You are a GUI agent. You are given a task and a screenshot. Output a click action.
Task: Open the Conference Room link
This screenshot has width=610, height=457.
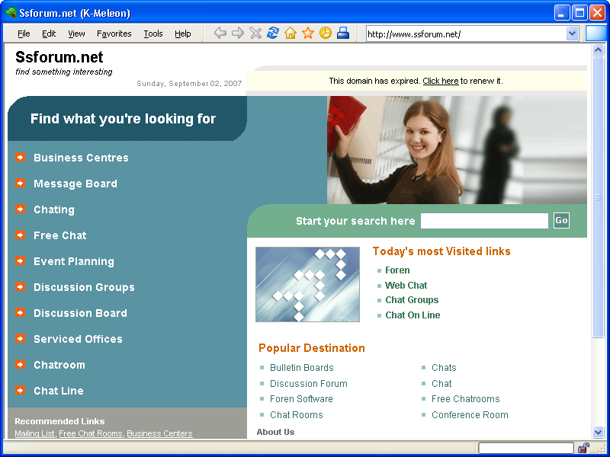pos(470,415)
